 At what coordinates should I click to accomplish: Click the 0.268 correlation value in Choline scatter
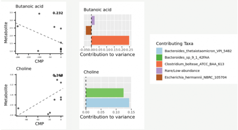58,75
